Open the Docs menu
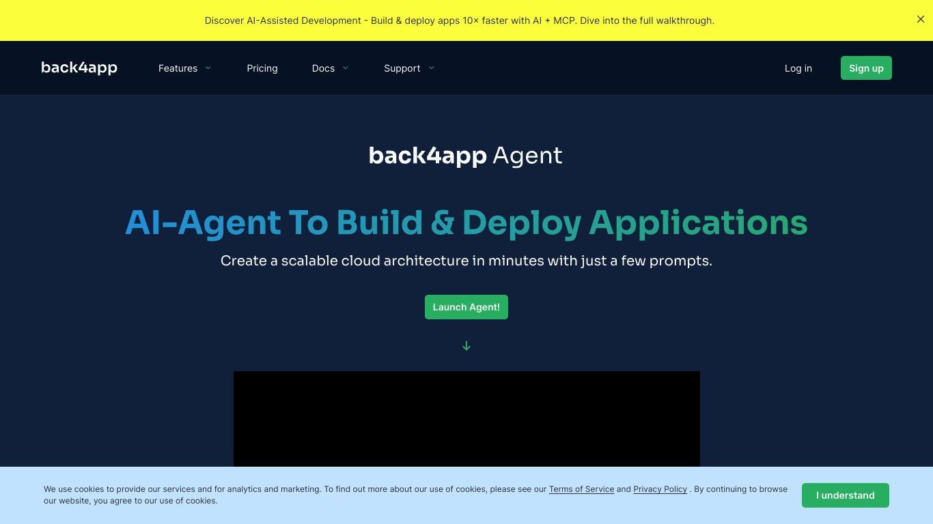The image size is (933, 524). pos(323,68)
